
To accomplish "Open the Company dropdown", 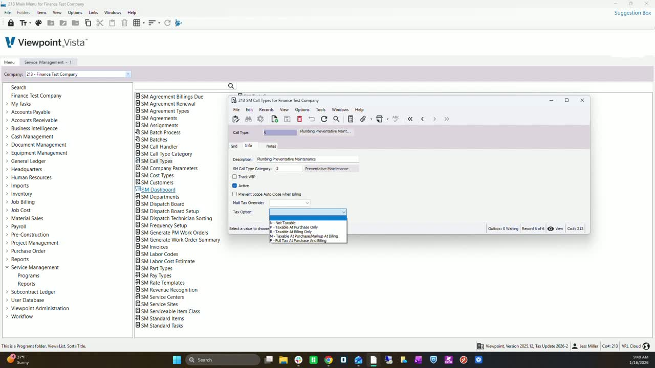I will pos(128,74).
